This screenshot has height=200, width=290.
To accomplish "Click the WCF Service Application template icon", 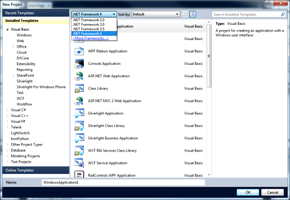I will click(79, 163).
